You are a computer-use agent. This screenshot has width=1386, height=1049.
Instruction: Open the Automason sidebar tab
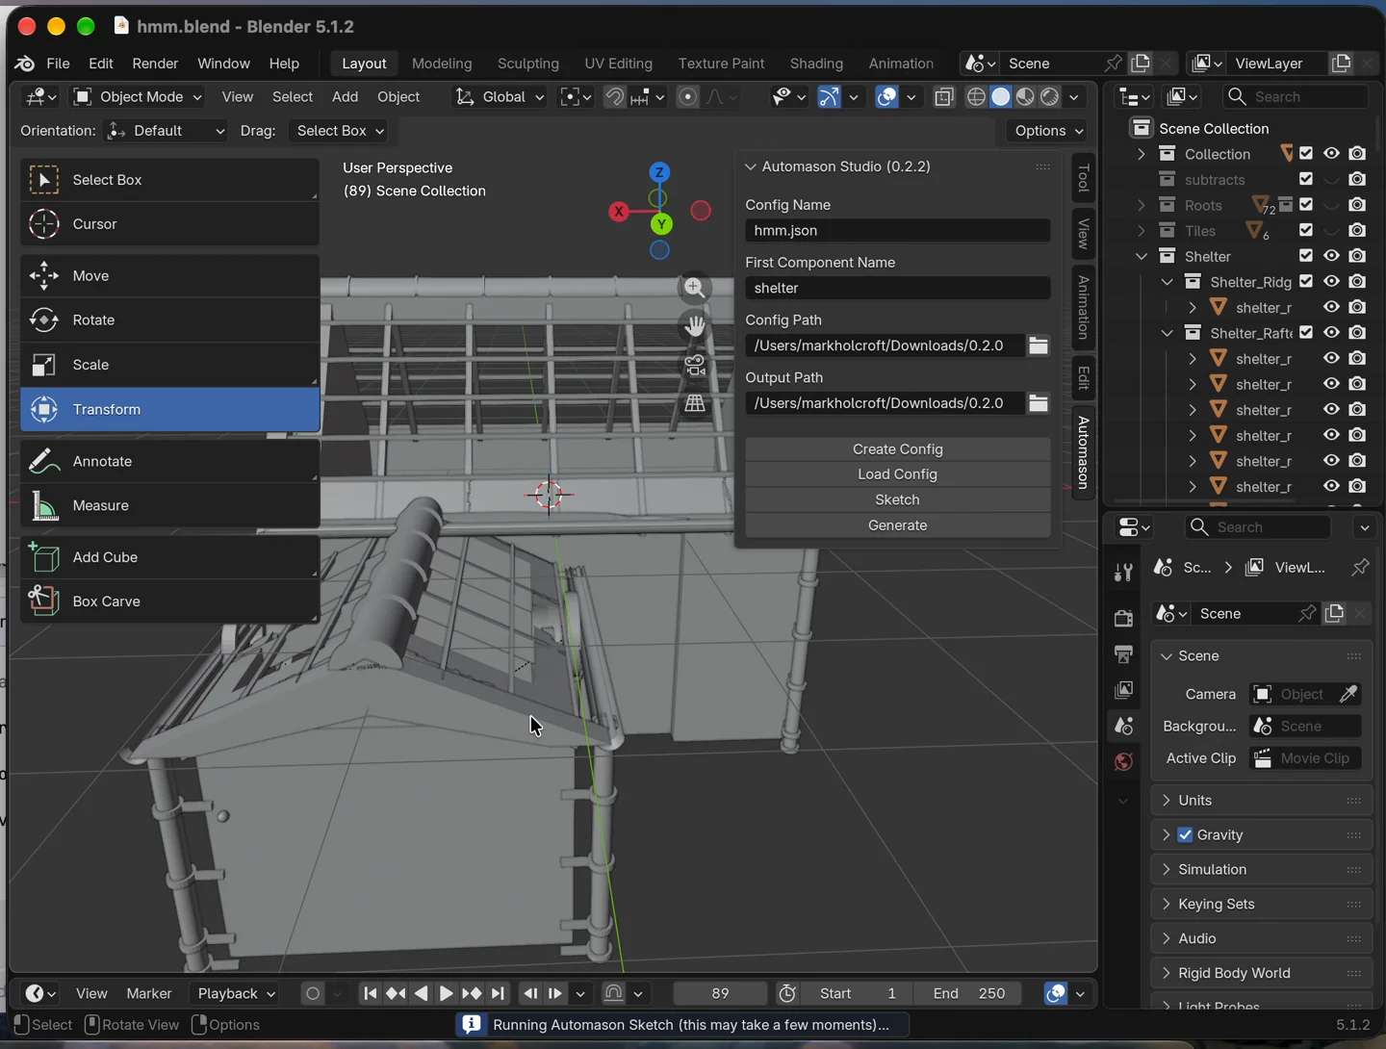[1084, 452]
